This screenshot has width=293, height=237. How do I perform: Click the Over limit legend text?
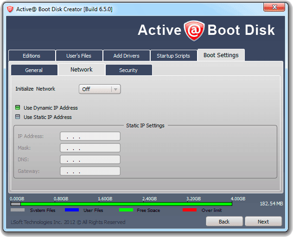coord(211,211)
